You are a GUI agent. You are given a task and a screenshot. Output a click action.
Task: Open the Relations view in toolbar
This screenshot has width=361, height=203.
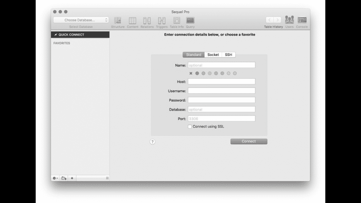(x=147, y=22)
